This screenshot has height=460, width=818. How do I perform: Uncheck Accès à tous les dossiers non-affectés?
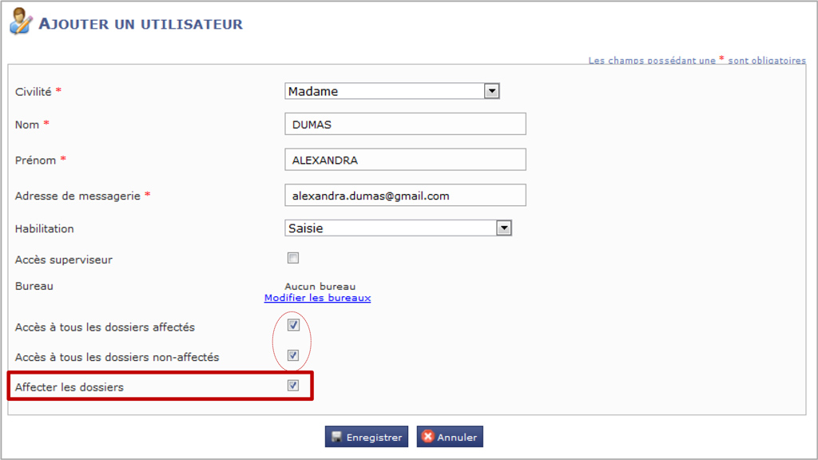coord(293,355)
